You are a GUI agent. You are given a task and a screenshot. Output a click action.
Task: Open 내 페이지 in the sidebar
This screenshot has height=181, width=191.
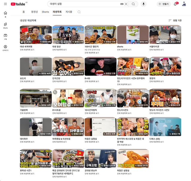click(x=5, y=48)
